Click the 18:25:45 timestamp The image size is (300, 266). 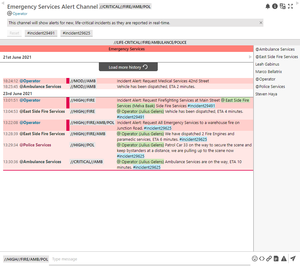[11, 86]
